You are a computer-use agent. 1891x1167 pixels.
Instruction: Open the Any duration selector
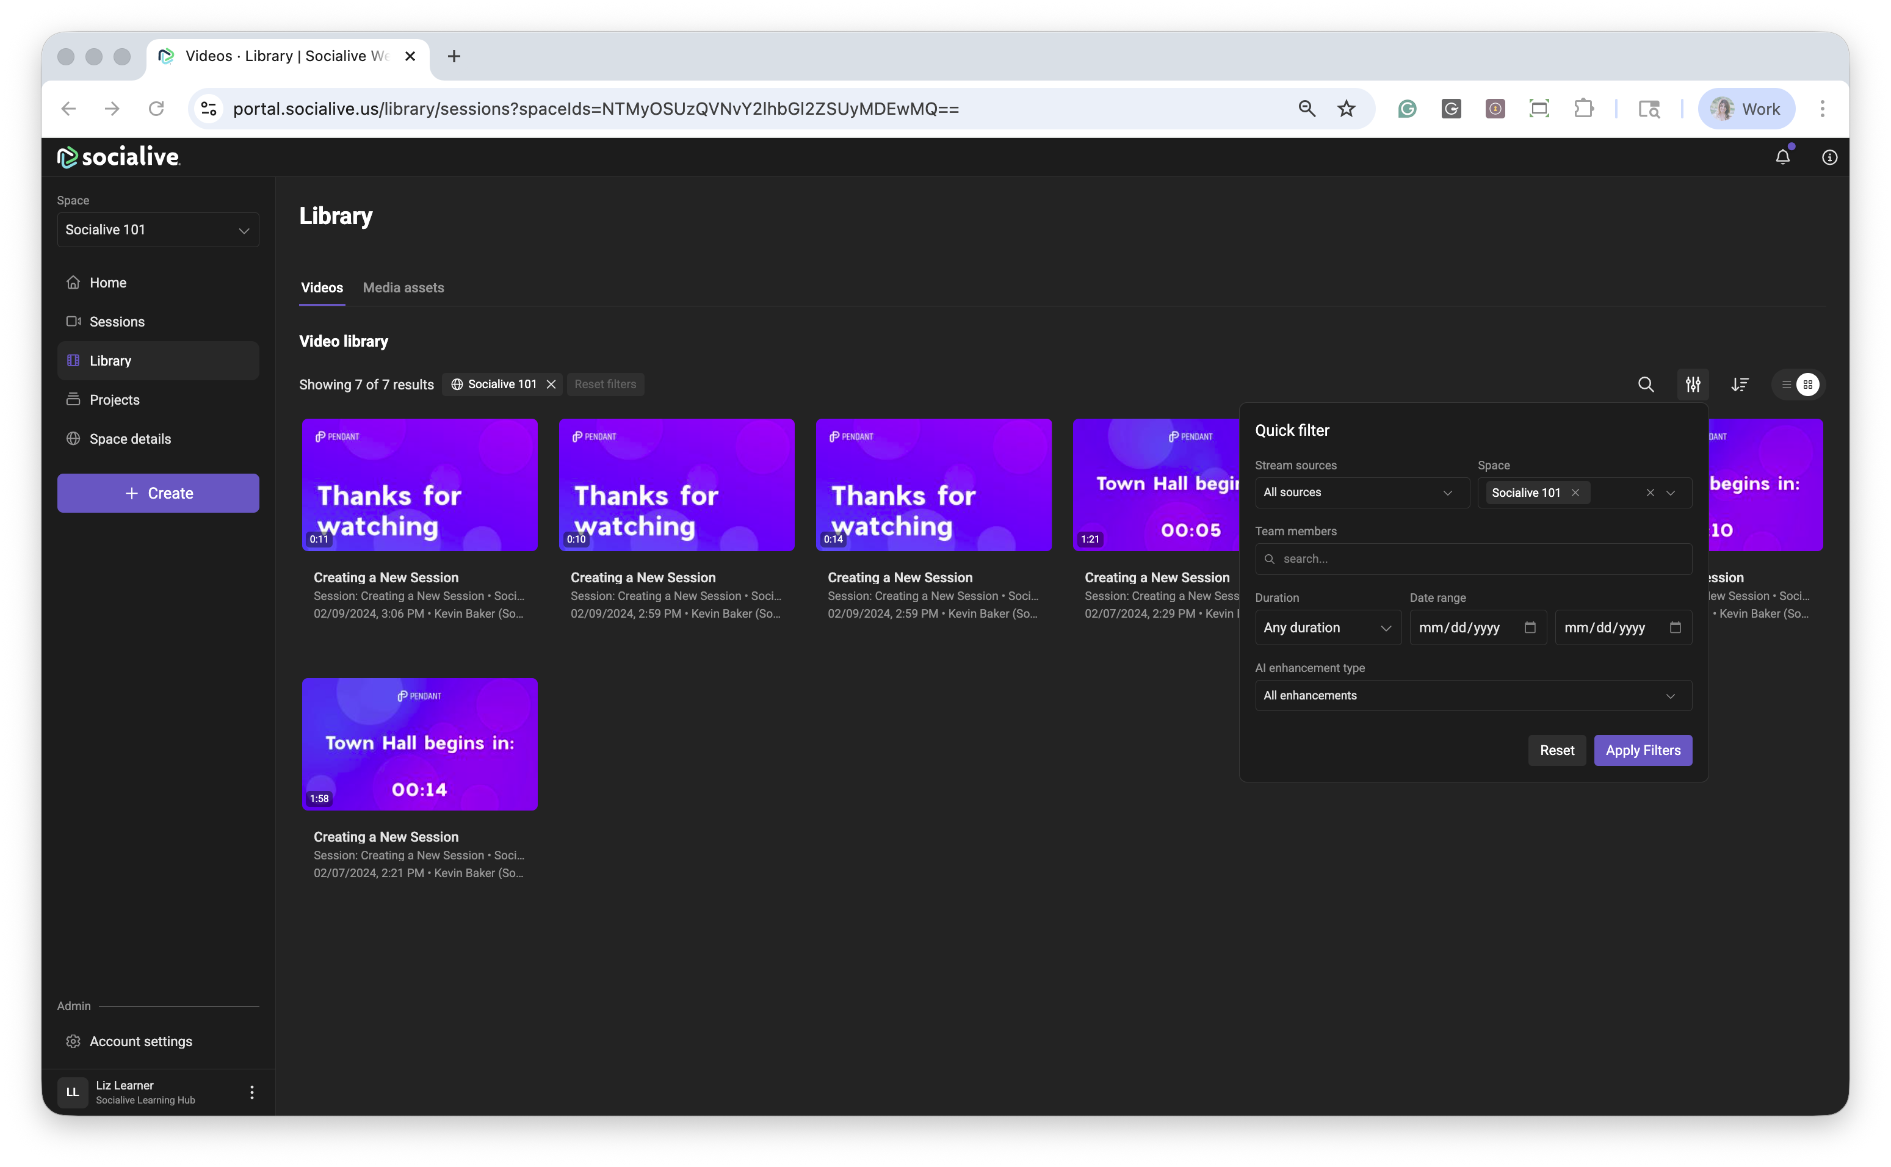point(1327,627)
